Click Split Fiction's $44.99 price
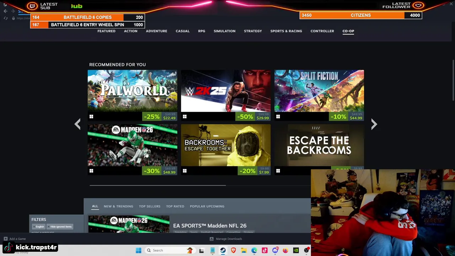This screenshot has height=256, width=455. coord(356,118)
